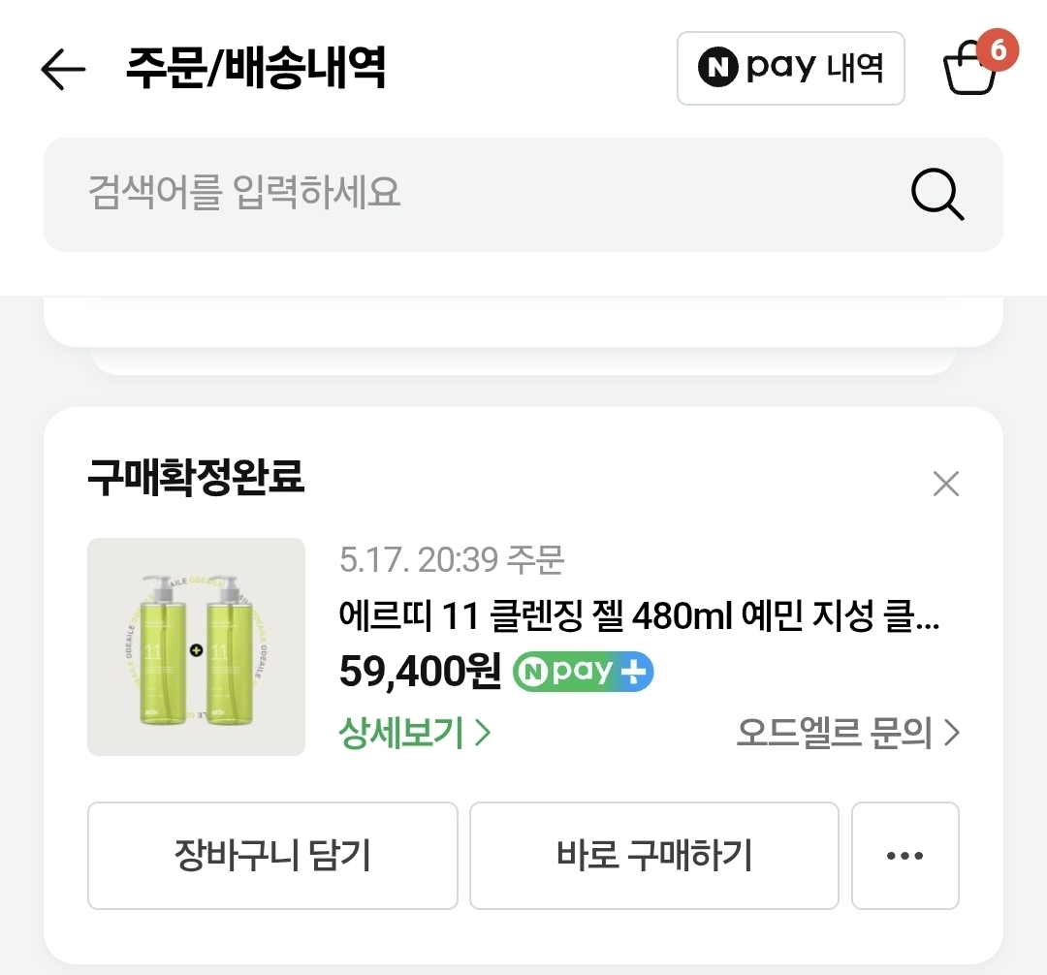This screenshot has height=975, width=1047.
Task: Expand 상세보기 product details
Action: (x=399, y=735)
